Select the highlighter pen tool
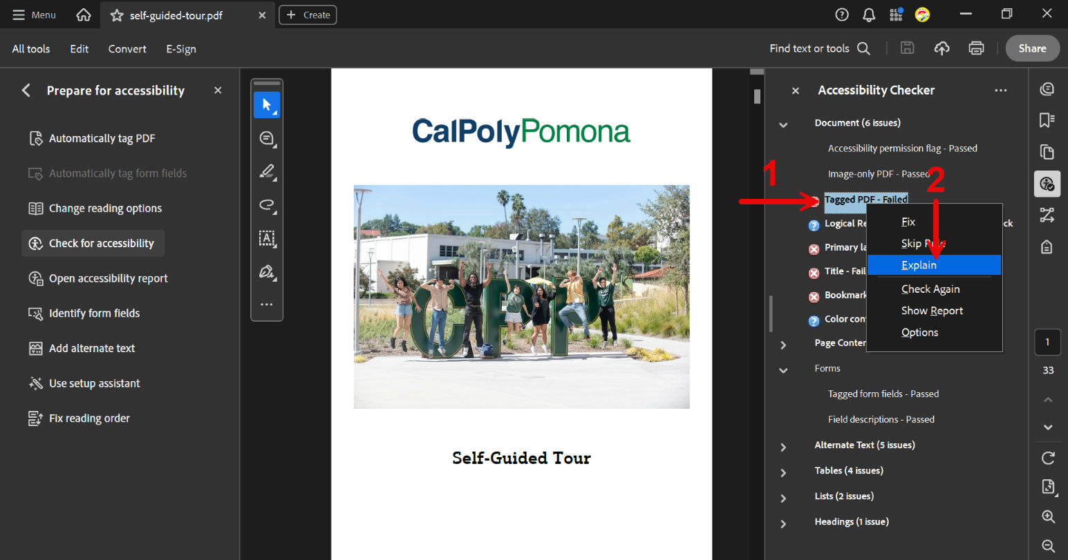 tap(267, 172)
